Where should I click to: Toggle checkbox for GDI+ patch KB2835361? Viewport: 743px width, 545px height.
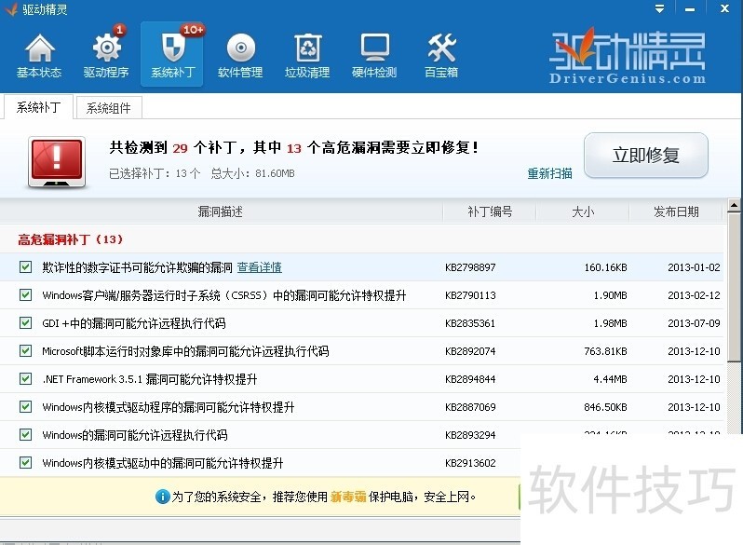coord(26,323)
